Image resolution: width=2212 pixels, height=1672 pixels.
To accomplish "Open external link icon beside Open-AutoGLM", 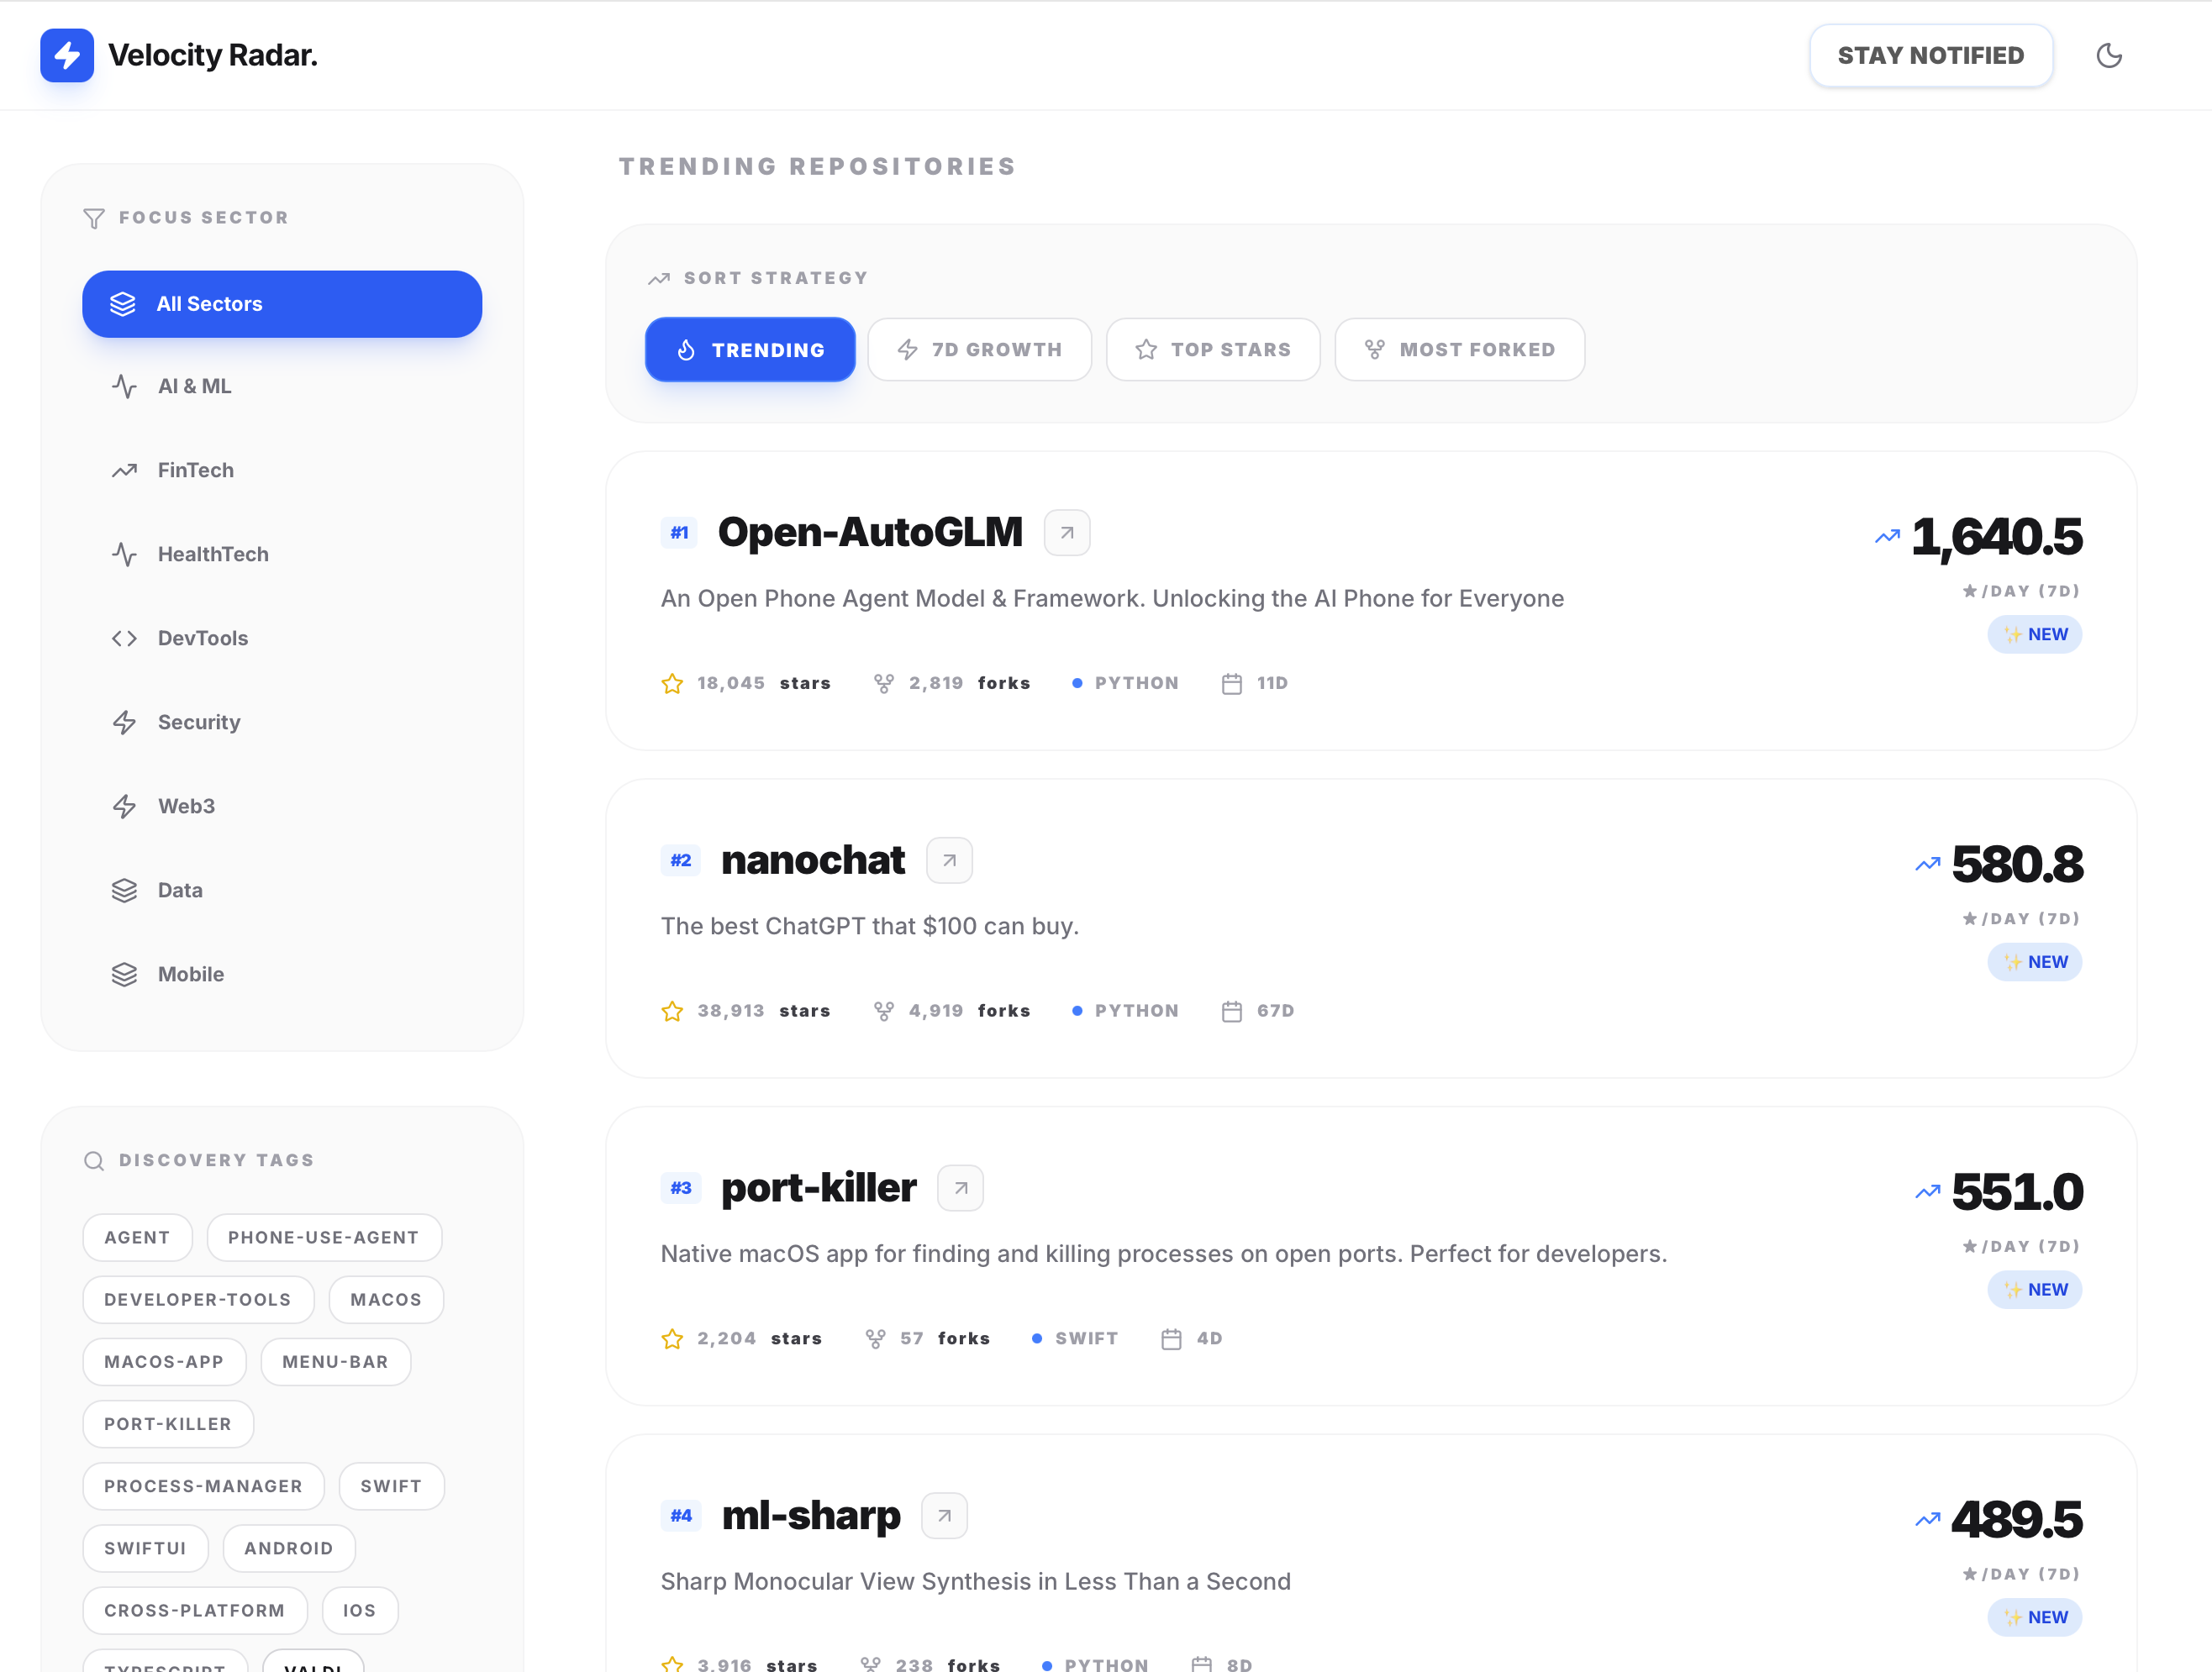I will [x=1066, y=533].
